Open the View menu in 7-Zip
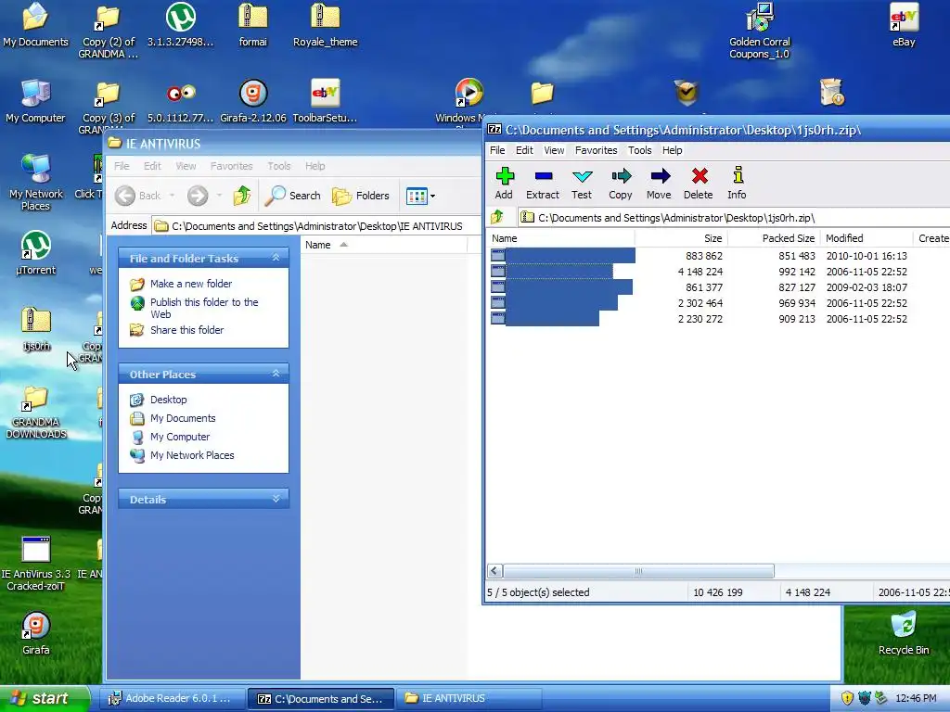Screen dimensions: 950x712 click(554, 150)
